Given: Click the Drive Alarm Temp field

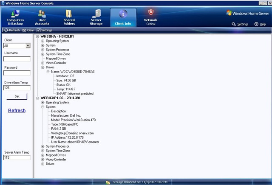Looking at the screenshot, I should pyautogui.click(x=17, y=88).
